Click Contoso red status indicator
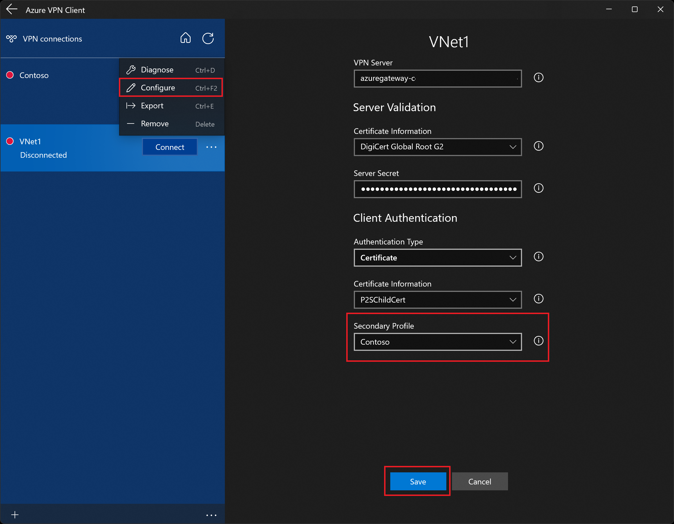This screenshot has height=524, width=674. coord(10,75)
